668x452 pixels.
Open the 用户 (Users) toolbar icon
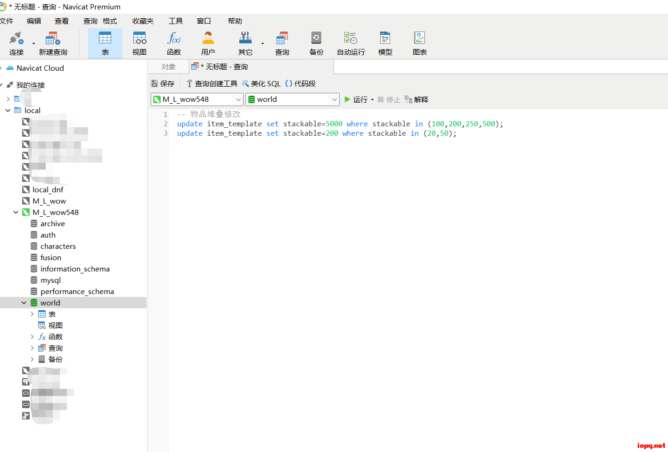208,43
